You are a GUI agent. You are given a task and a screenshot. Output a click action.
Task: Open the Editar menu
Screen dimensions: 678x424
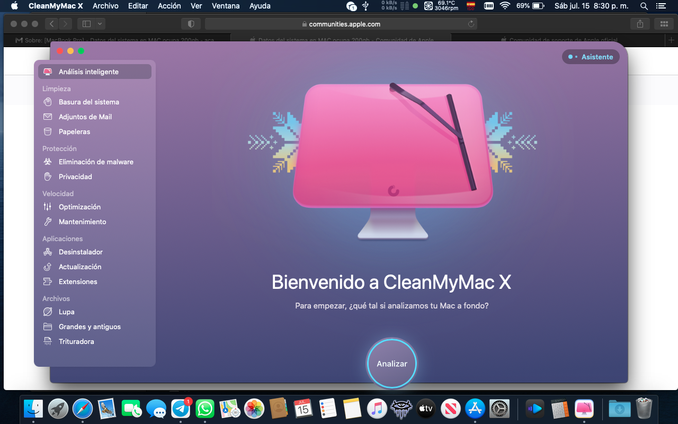138,6
